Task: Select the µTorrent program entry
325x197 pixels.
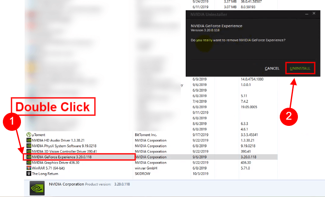Action: pos(38,135)
